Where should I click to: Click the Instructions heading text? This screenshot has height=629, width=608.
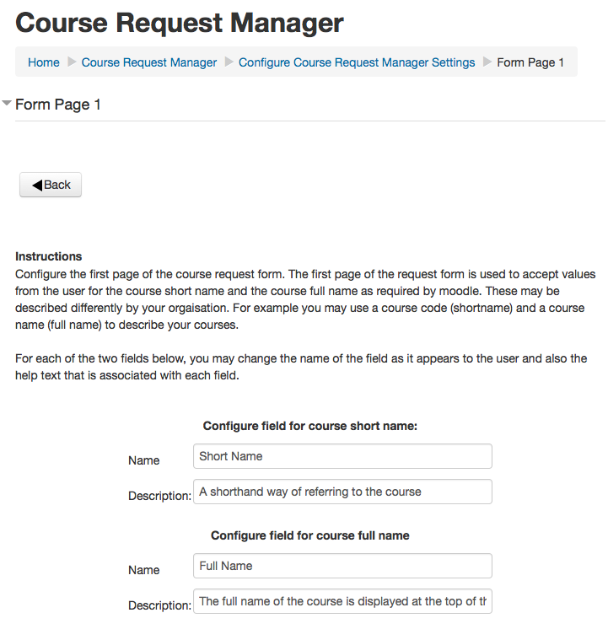tap(49, 256)
